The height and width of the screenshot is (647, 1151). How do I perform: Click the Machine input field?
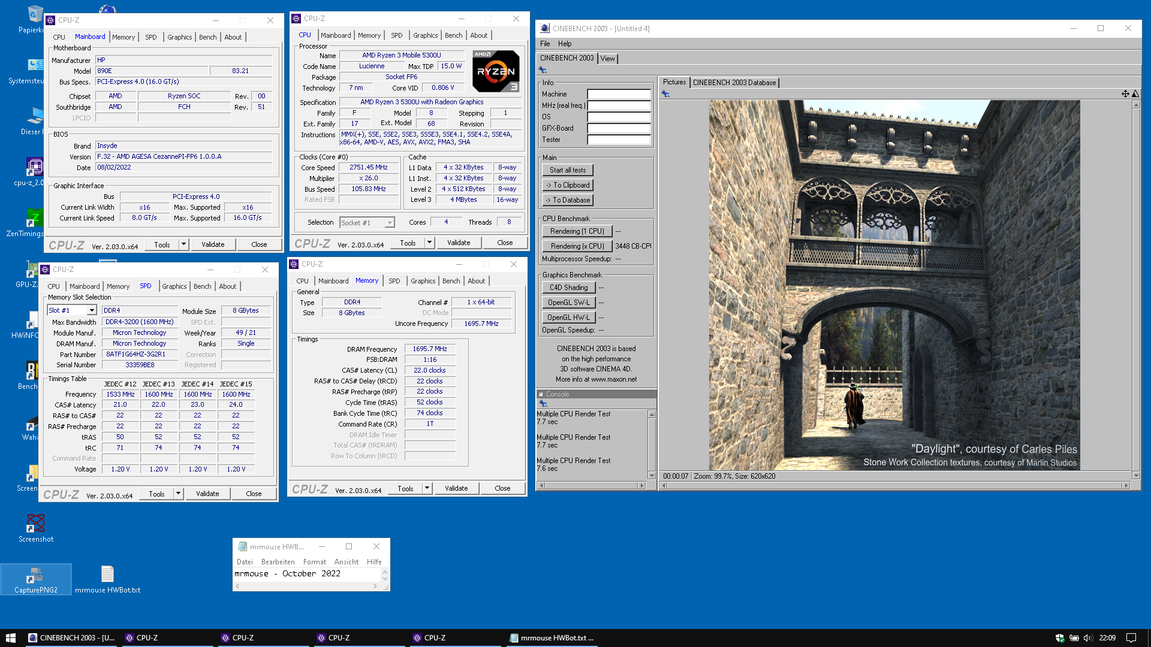click(x=619, y=94)
